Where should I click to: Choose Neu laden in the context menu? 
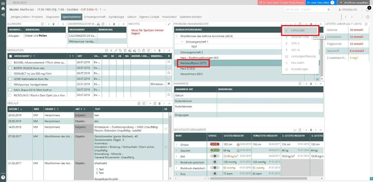pyautogui.click(x=300, y=63)
